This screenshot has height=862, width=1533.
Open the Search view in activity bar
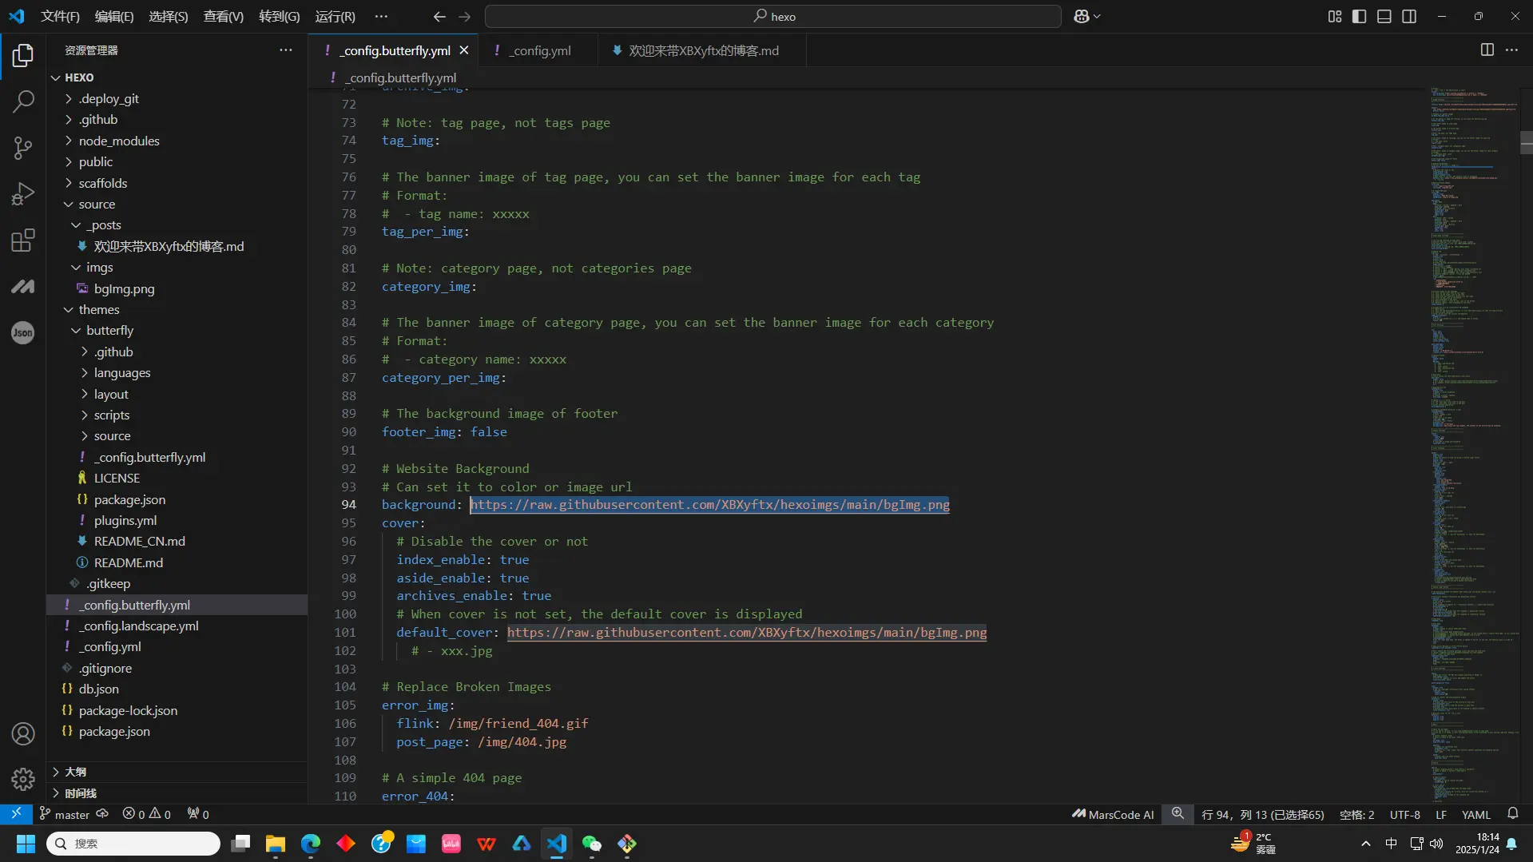tap(23, 101)
